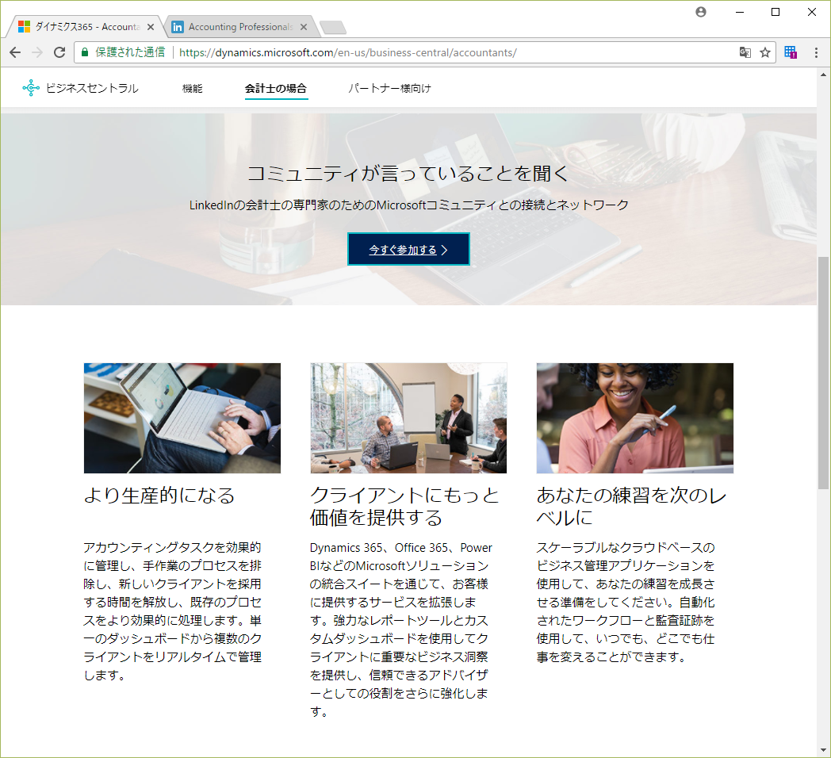Minimize the Chrome window
Viewport: 831px width, 758px height.
pos(740,12)
